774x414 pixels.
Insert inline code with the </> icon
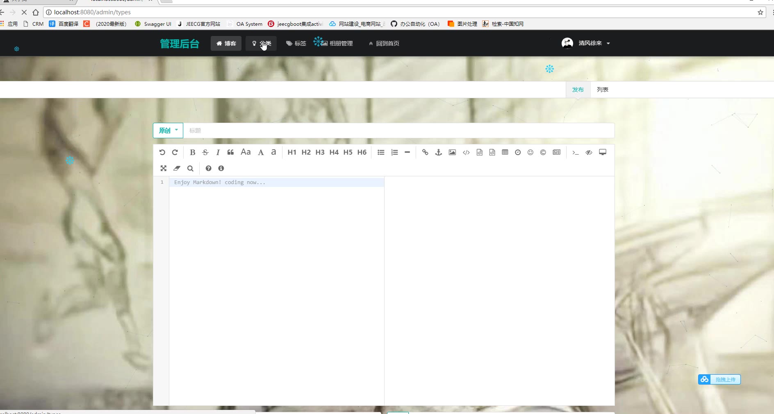pos(466,152)
